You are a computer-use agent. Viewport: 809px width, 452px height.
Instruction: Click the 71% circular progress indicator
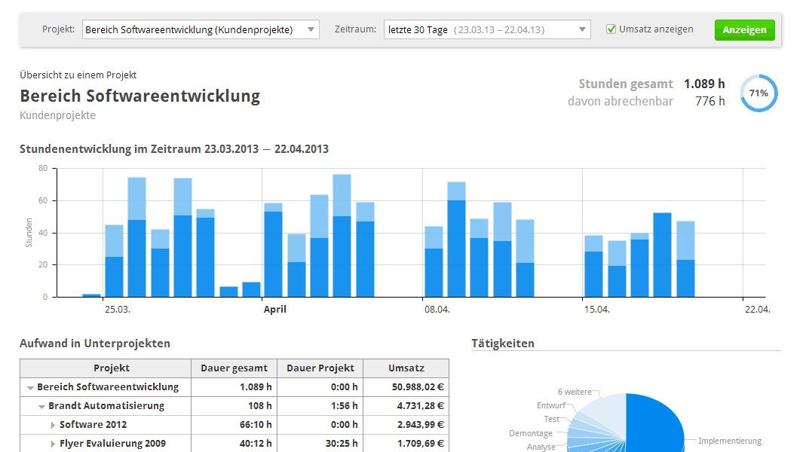pos(758,93)
